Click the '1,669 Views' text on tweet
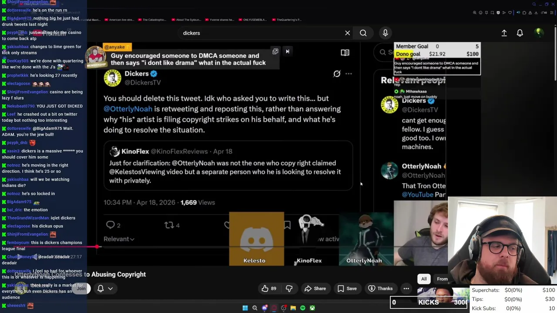 (198, 203)
